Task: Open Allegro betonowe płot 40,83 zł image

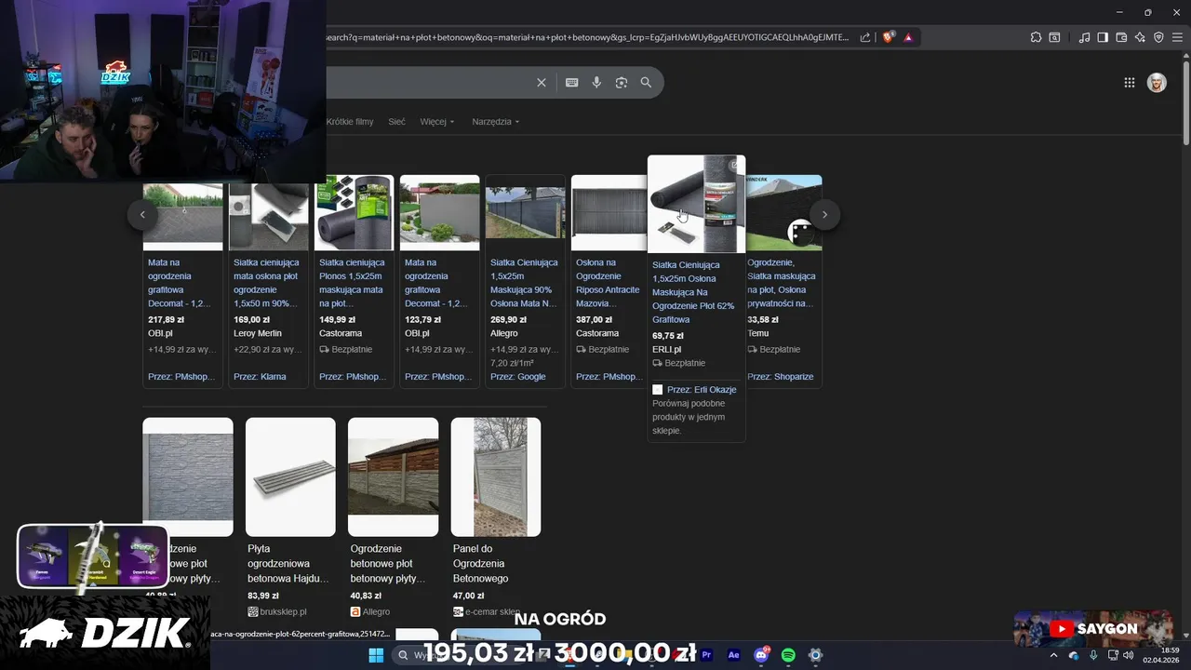Action: tap(393, 476)
